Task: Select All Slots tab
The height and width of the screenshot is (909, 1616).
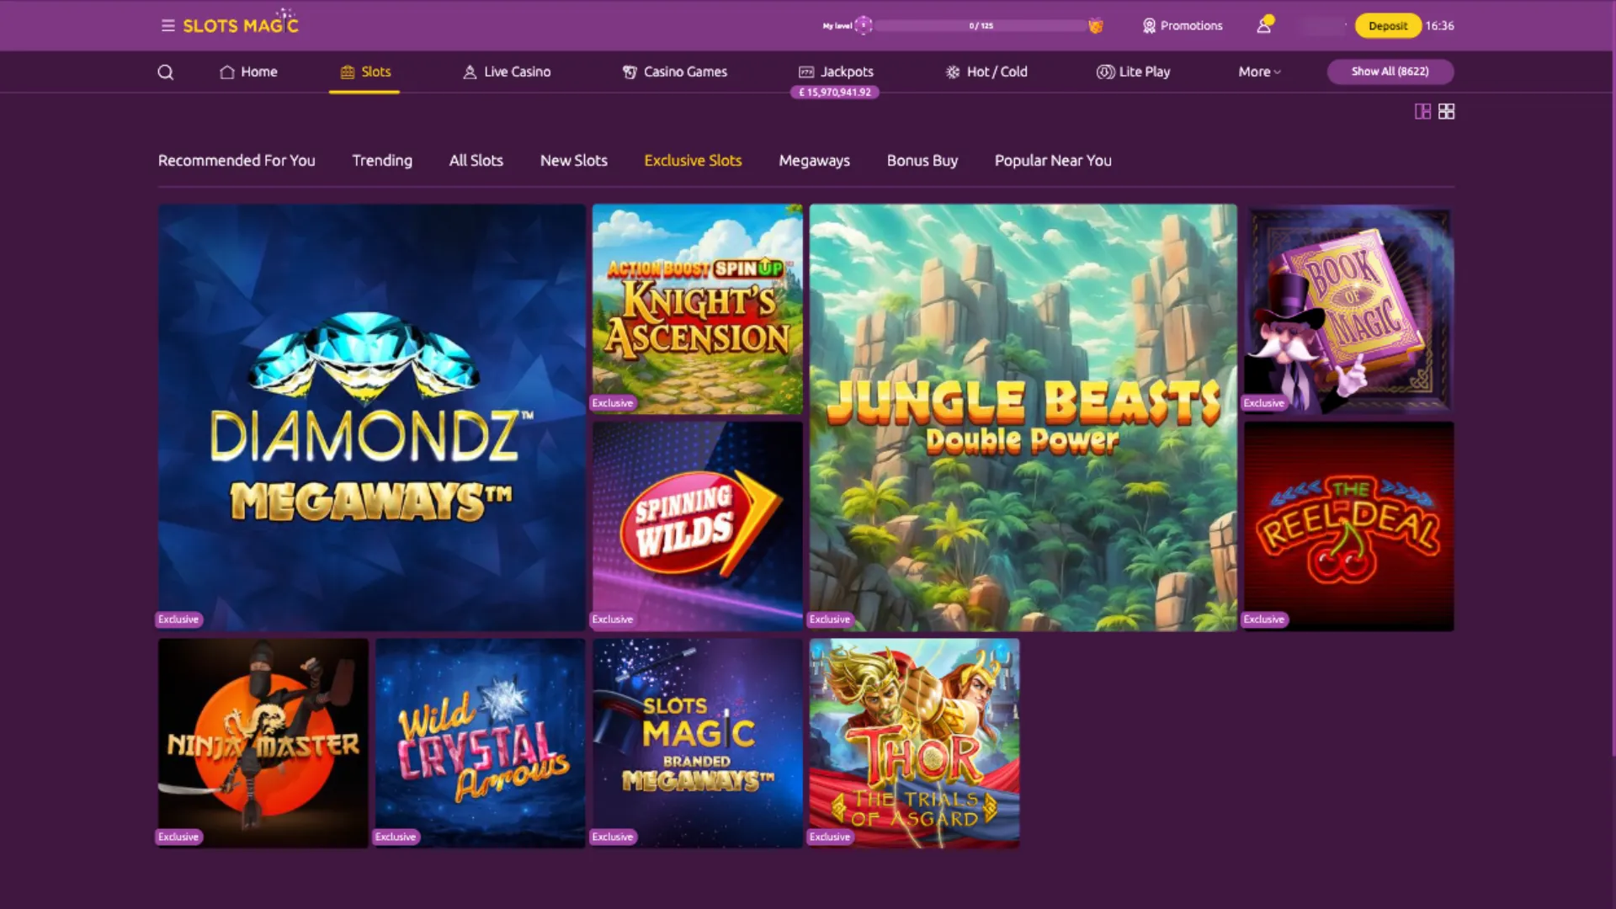Action: coord(476,160)
